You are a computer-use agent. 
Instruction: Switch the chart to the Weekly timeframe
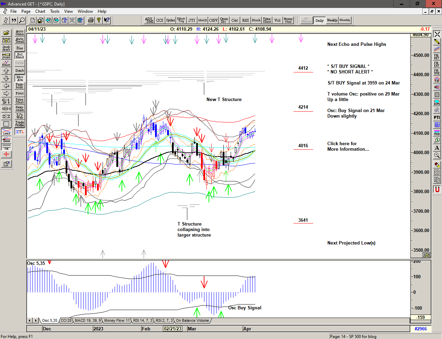[x=332, y=20]
